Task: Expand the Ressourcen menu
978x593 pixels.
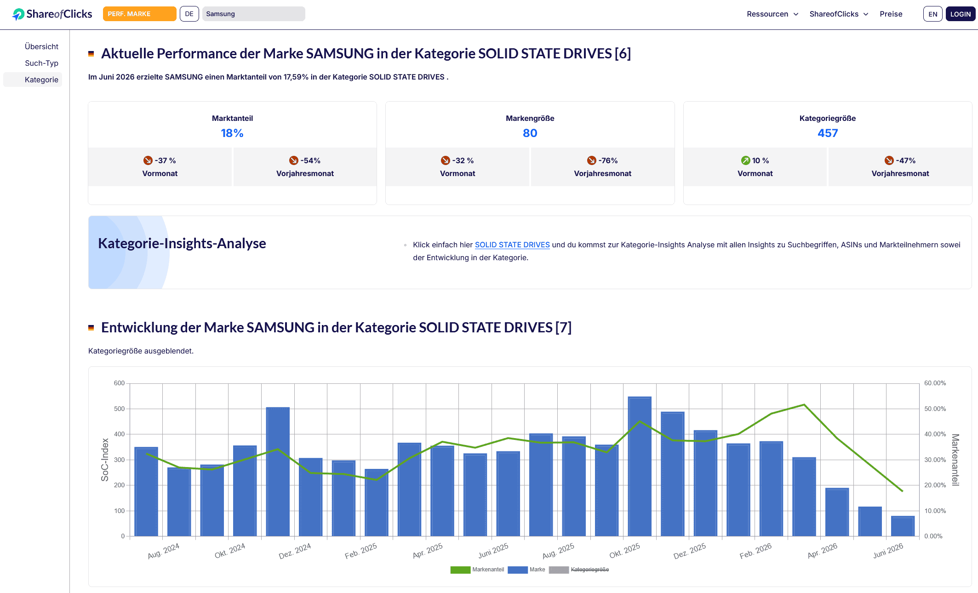Action: pos(772,14)
